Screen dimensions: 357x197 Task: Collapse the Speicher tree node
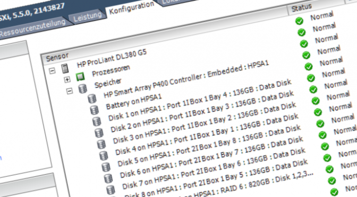[x=70, y=91]
